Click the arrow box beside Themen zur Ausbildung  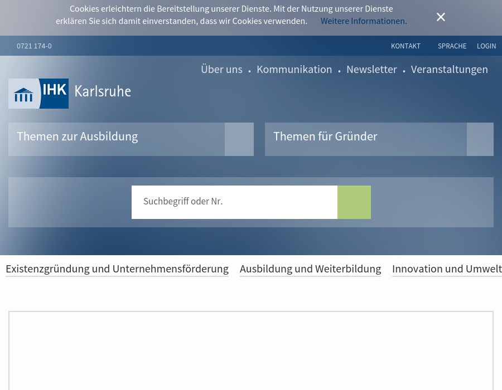(239, 139)
